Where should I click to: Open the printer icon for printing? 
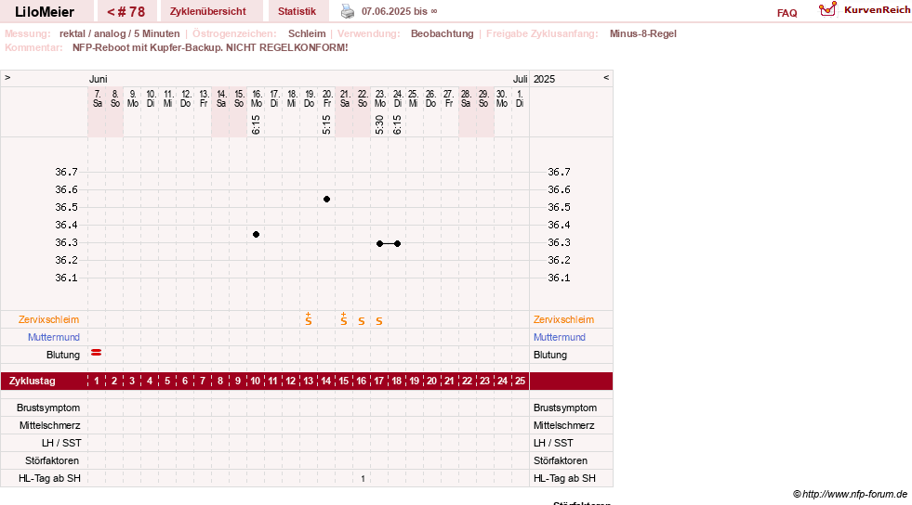[x=348, y=11]
